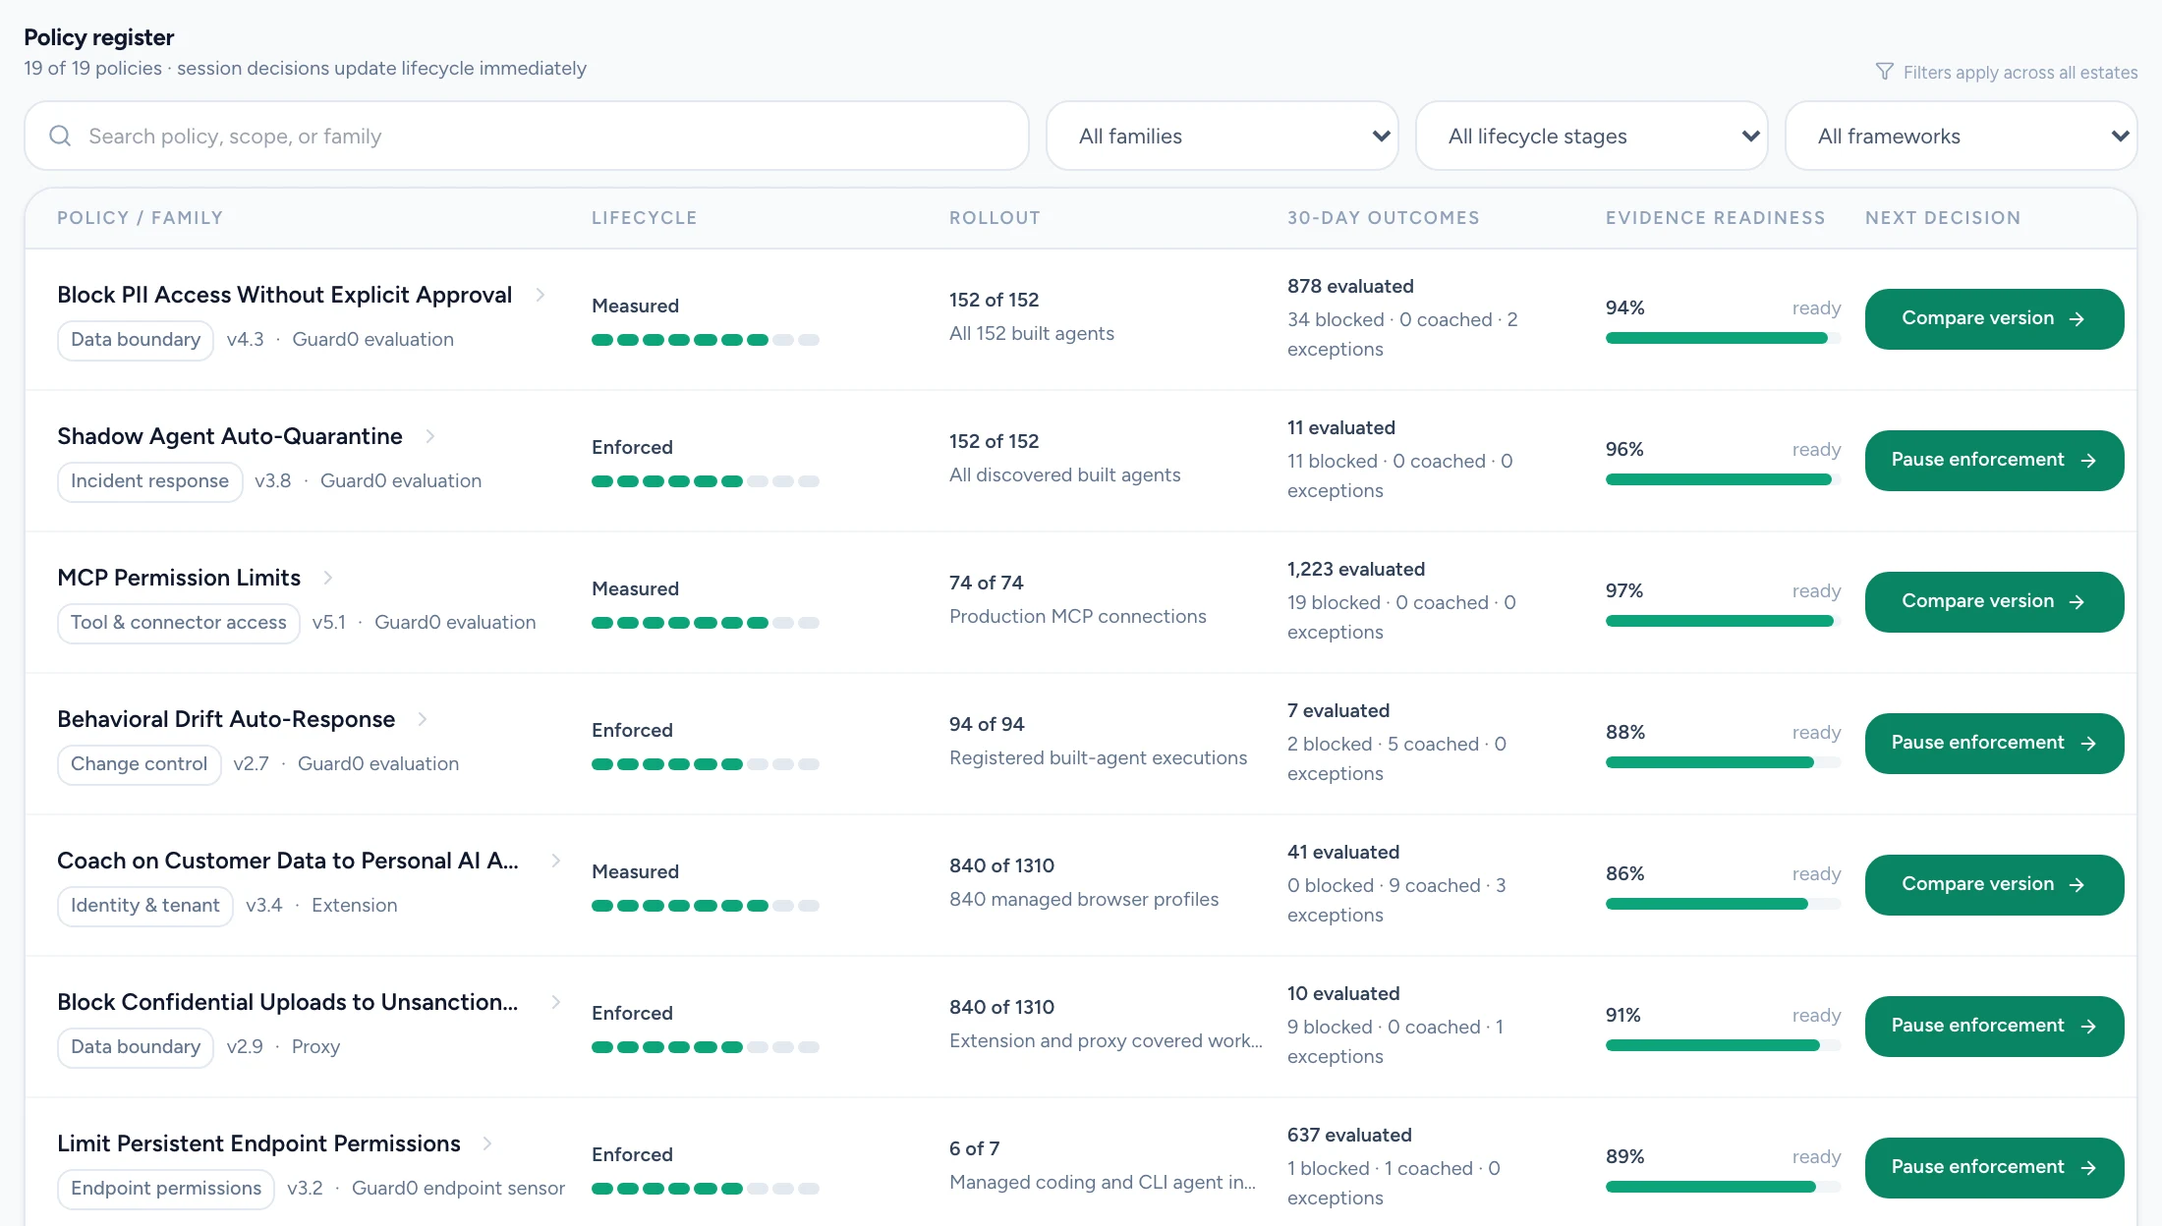The image size is (2162, 1226).
Task: Pause enforcement for Shadow Agent Auto-Quarantine
Action: (1995, 460)
